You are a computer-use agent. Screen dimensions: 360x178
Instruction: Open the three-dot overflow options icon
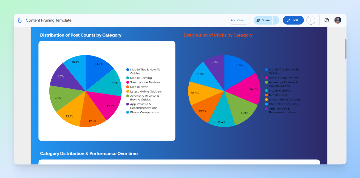tap(311, 20)
